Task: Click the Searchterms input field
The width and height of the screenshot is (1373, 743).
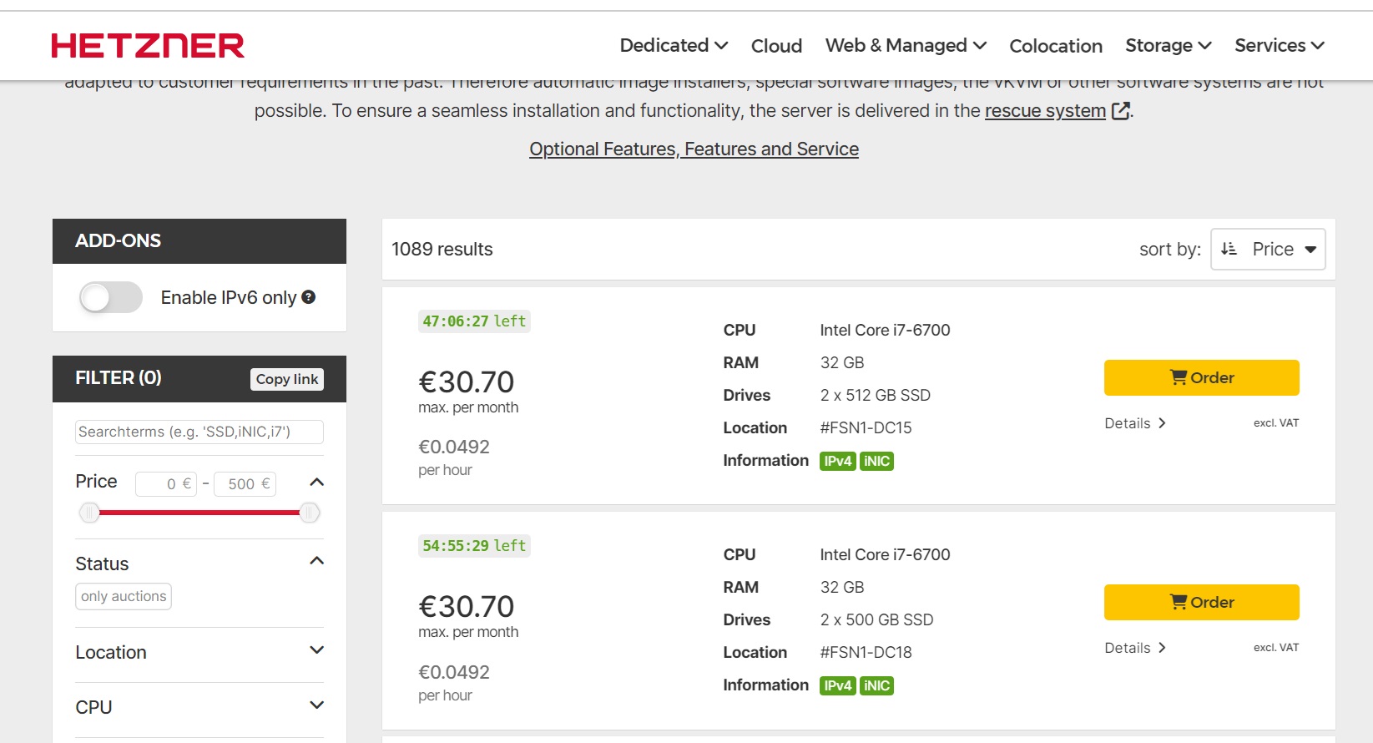Action: pos(199,432)
